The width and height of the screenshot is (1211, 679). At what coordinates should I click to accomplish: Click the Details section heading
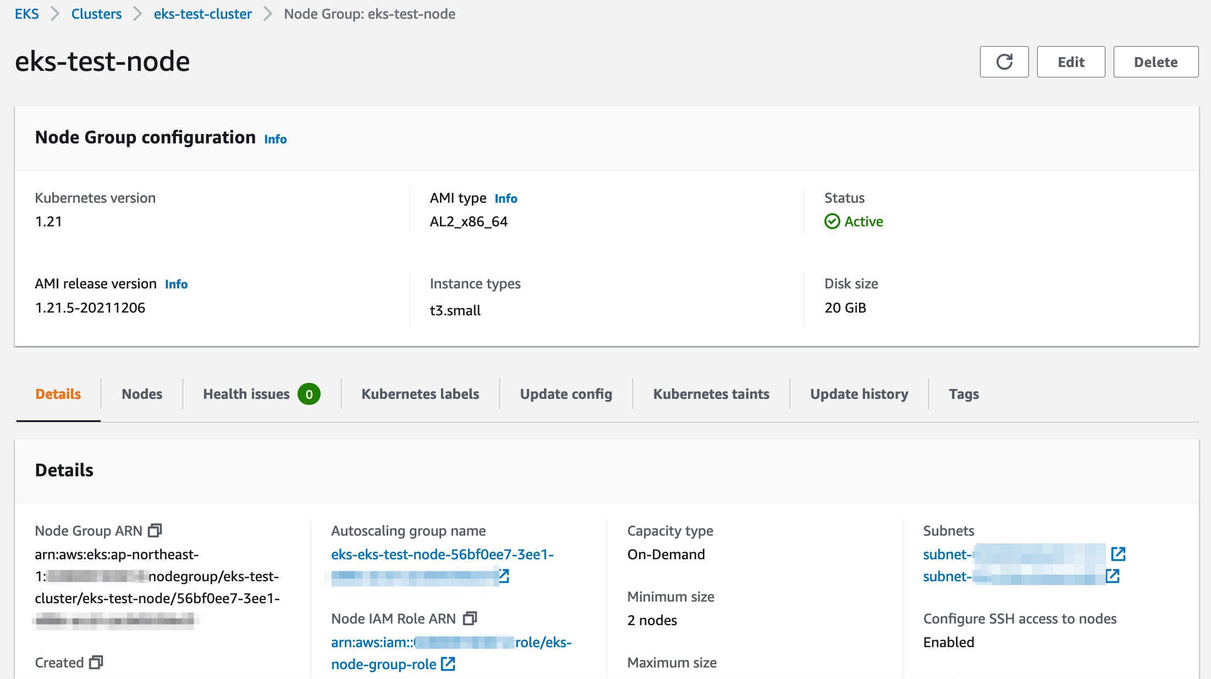[64, 470]
